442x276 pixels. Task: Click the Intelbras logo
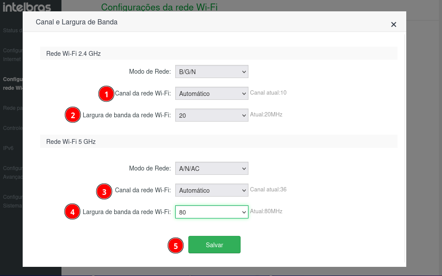coord(27,7)
